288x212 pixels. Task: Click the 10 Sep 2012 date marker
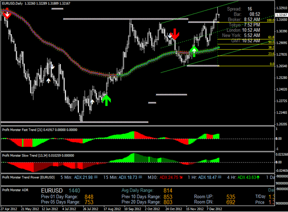[133, 209]
